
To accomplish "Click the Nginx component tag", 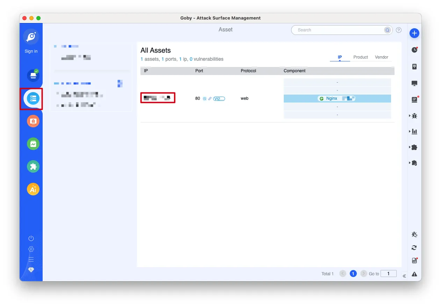I will click(x=332, y=99).
